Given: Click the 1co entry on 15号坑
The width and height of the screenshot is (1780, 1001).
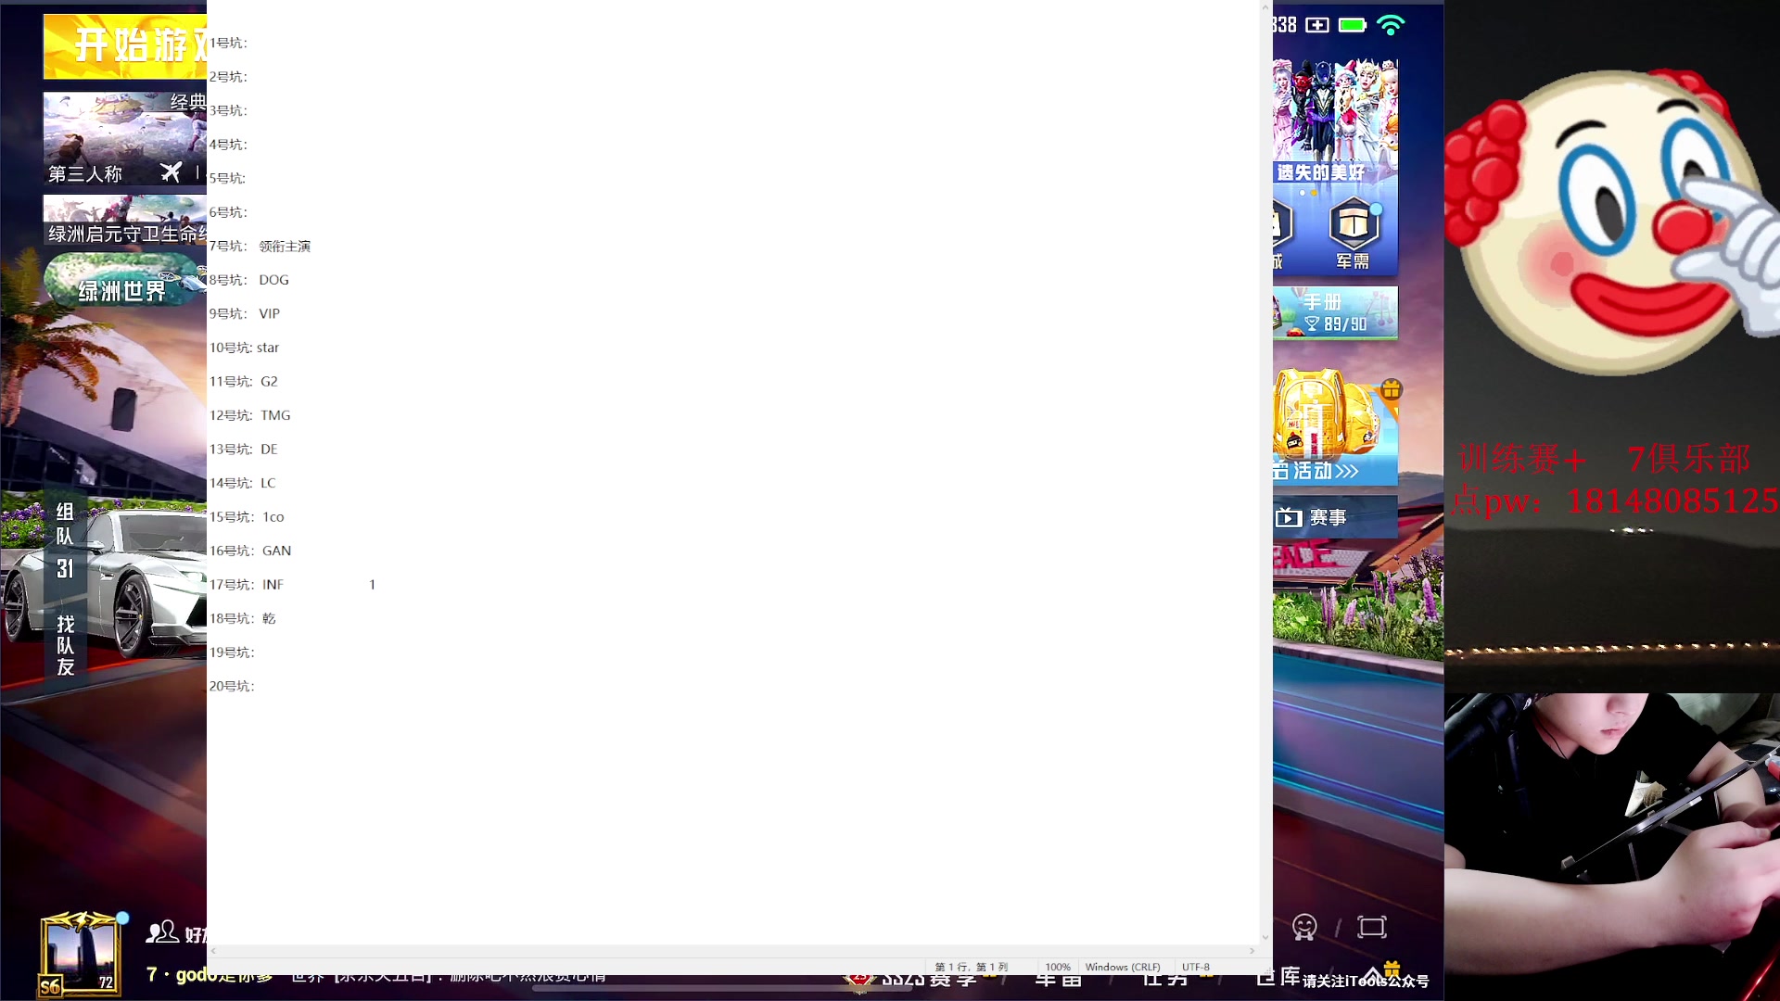Looking at the screenshot, I should point(273,517).
